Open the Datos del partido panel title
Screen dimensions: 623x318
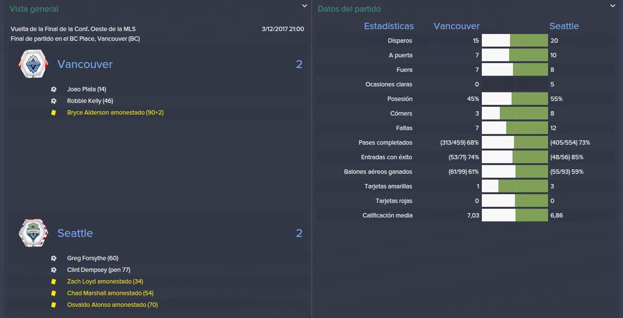coord(349,8)
